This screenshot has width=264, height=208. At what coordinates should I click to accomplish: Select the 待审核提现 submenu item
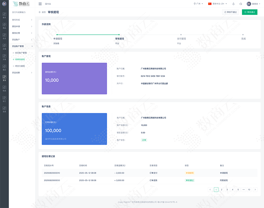click(x=20, y=60)
